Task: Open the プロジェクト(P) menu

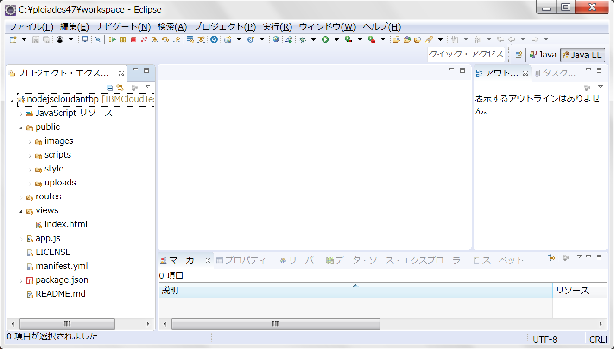Action: 225,27
